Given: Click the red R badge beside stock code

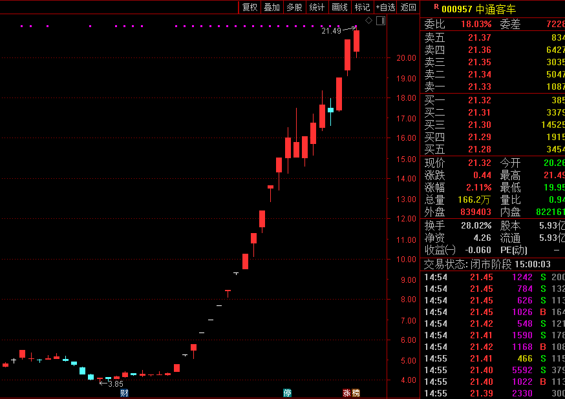Looking at the screenshot, I should click(x=436, y=7).
